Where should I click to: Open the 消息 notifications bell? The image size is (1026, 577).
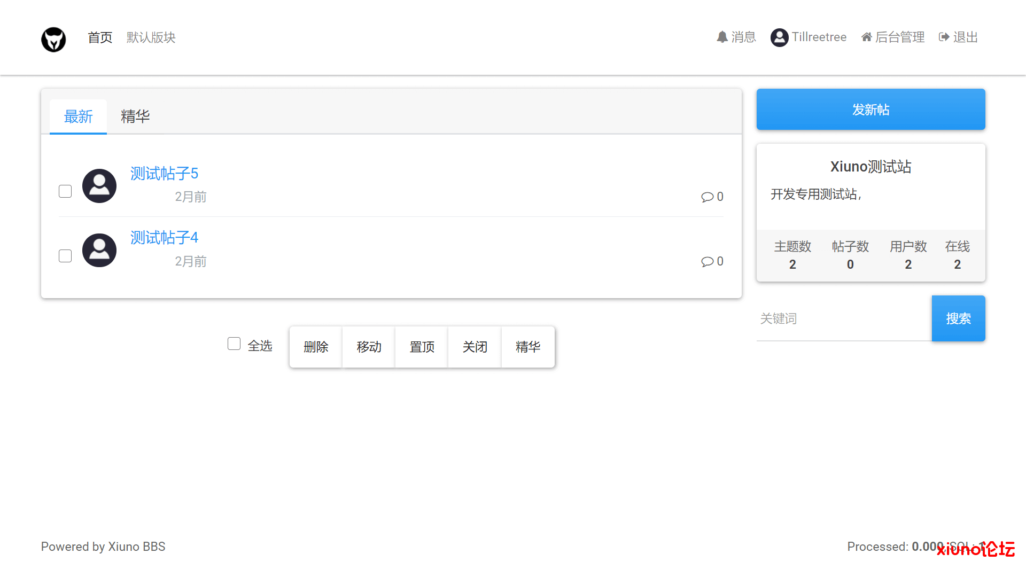tap(736, 37)
